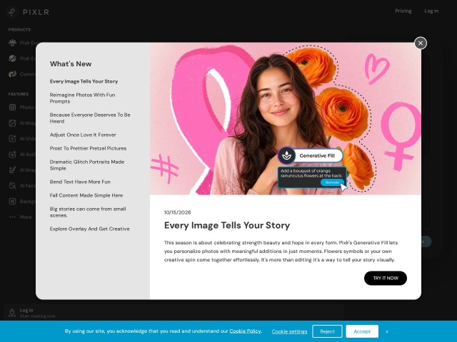This screenshot has width=457, height=342.
Task: Accept cookies
Action: point(362,331)
